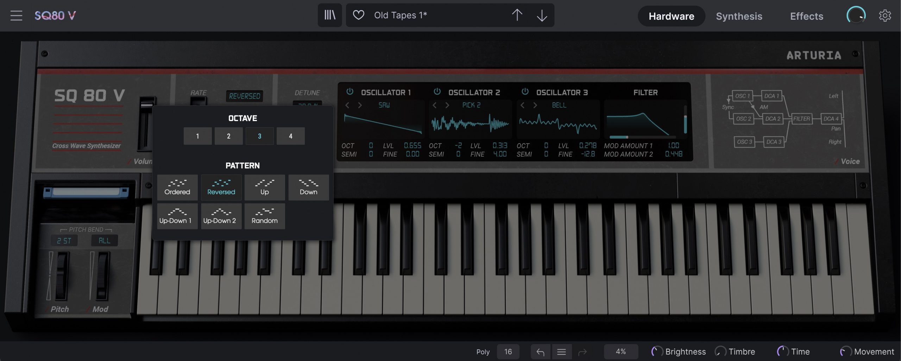Screen dimensions: 901x361
Task: Open settings gear panel
Action: [x=885, y=15]
